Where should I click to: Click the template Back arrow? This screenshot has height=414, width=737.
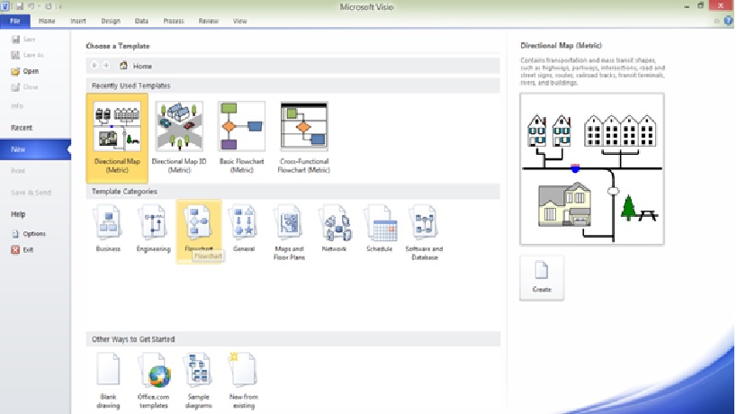[94, 66]
